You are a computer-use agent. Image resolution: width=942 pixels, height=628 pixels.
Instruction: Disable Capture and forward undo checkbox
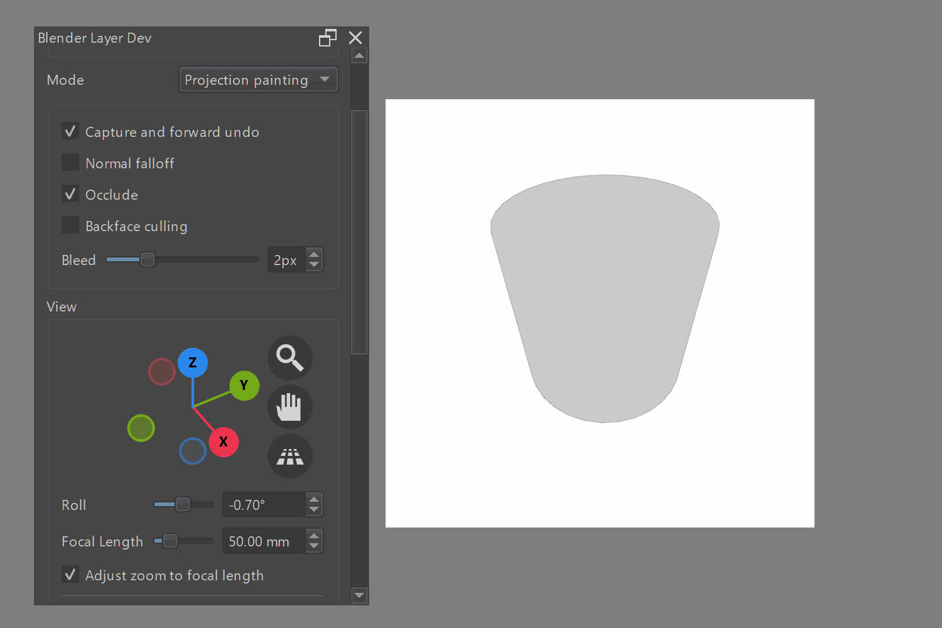[x=70, y=131]
